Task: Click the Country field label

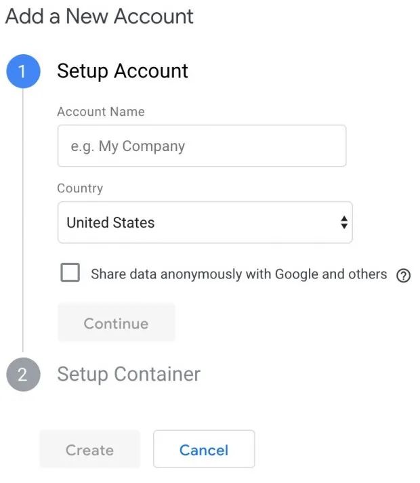Action: tap(80, 188)
